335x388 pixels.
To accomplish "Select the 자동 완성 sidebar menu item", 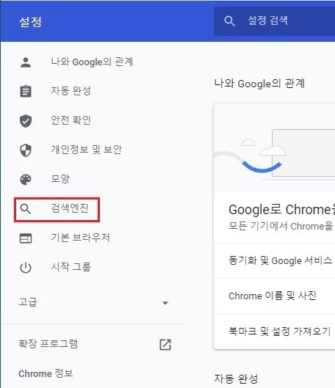I will (71, 91).
